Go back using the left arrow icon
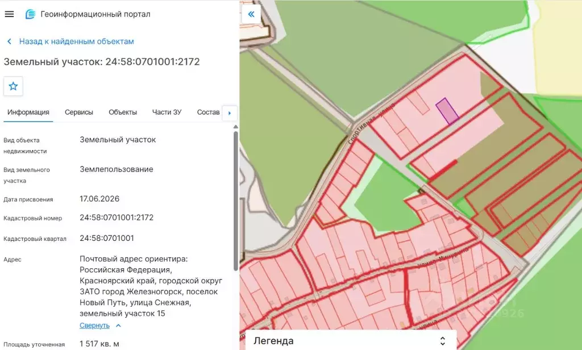Screen dimensions: 582x350 [9, 41]
